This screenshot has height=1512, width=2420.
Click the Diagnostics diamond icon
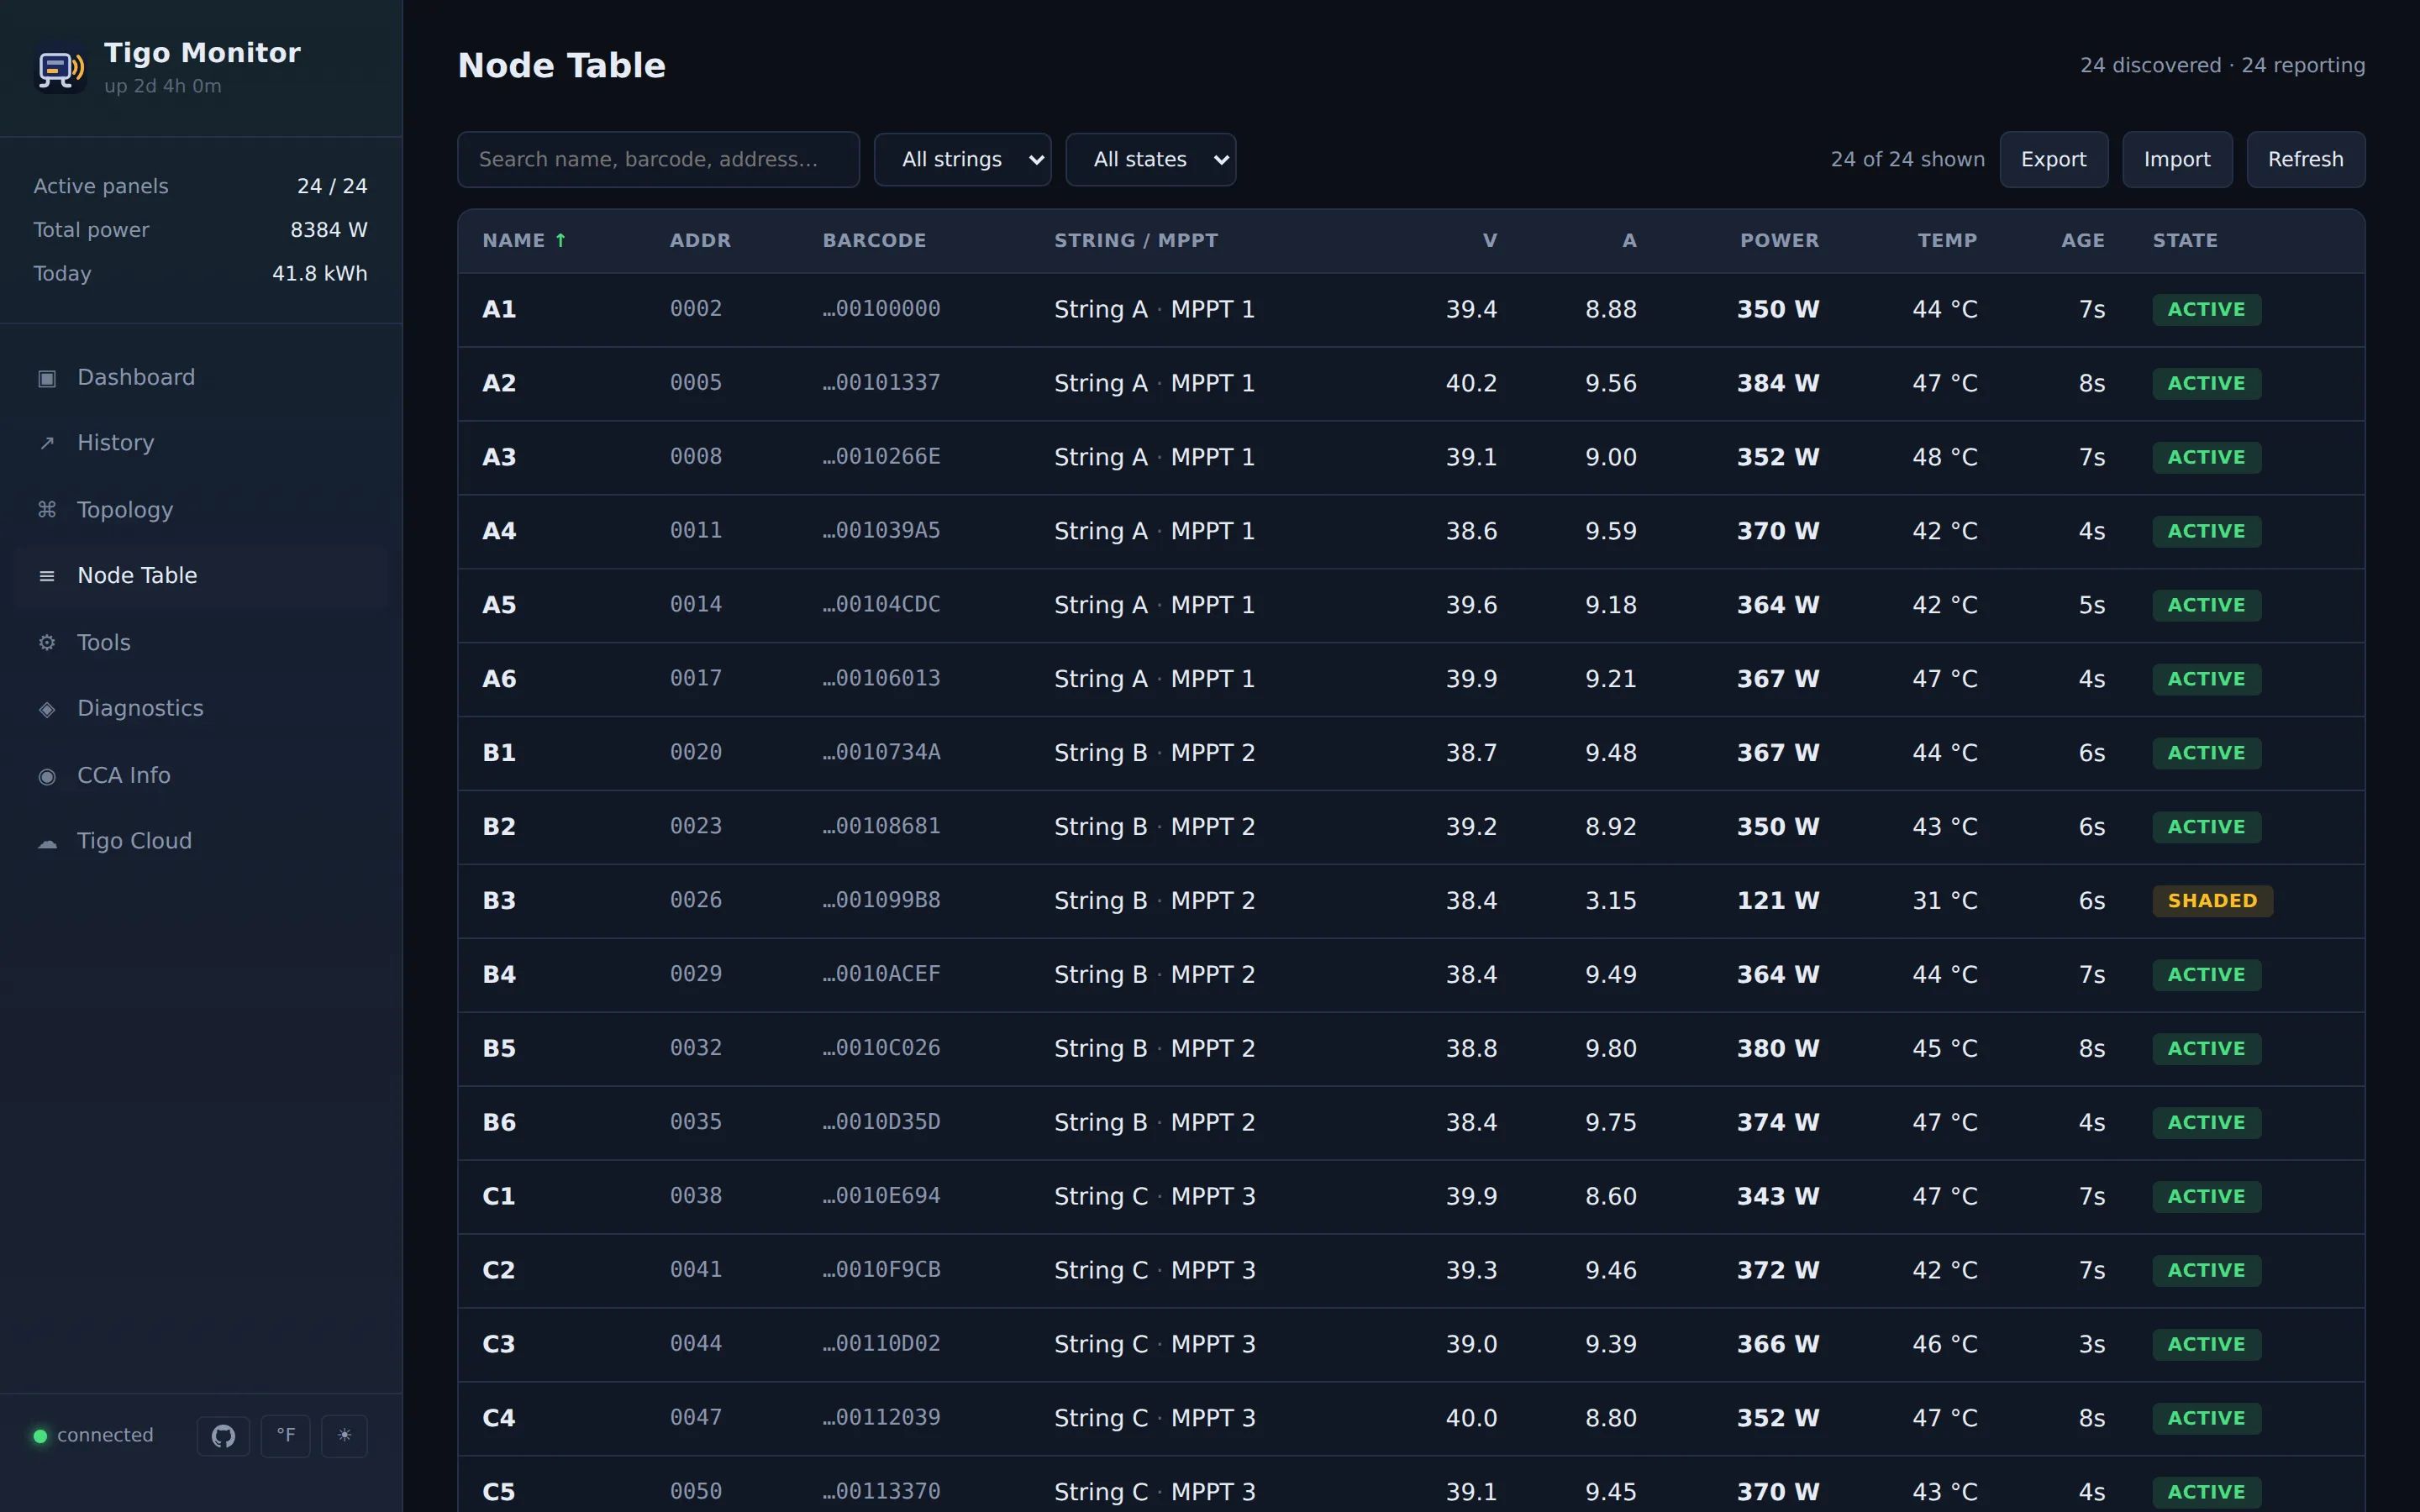click(x=47, y=709)
